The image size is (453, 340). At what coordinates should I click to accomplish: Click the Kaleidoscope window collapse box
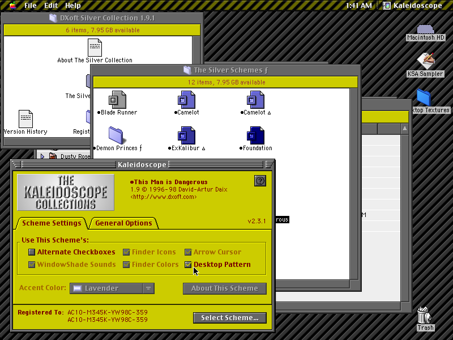tap(269, 164)
